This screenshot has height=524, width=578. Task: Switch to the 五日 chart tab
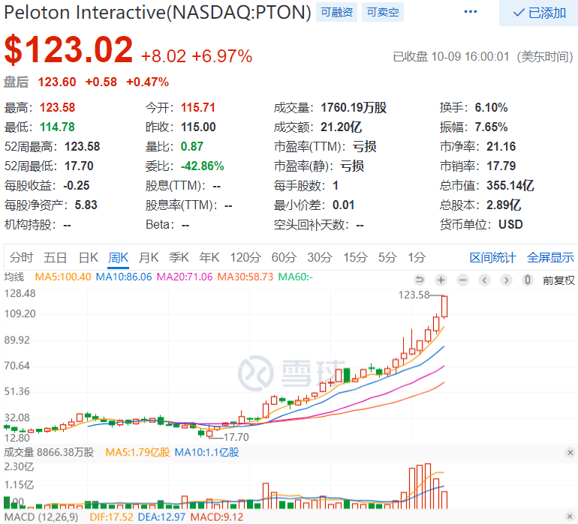pos(55,257)
